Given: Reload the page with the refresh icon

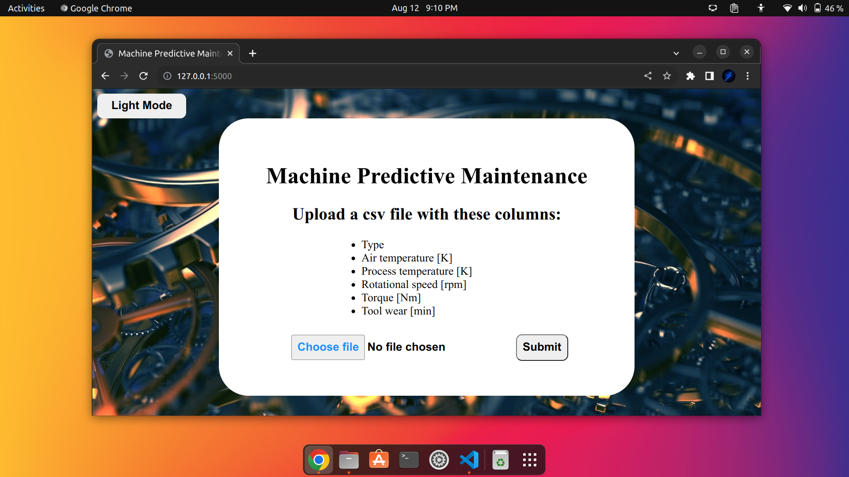Looking at the screenshot, I should tap(143, 76).
